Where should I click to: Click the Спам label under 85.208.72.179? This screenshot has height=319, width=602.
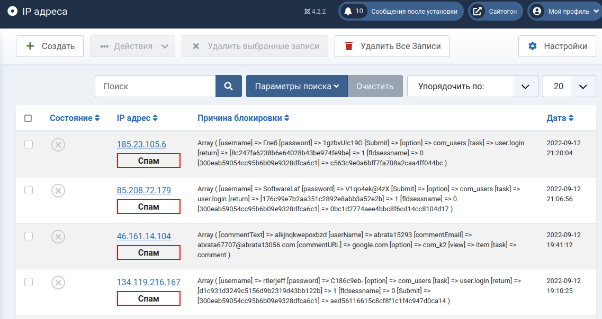pos(149,207)
